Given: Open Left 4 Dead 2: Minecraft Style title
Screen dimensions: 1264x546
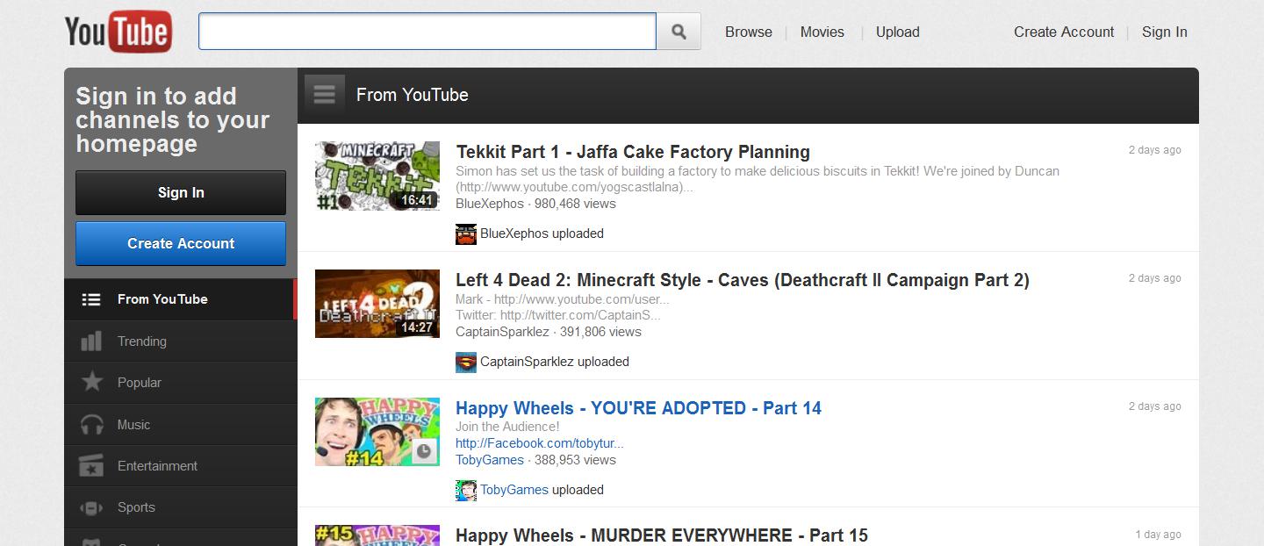Looking at the screenshot, I should pos(743,280).
